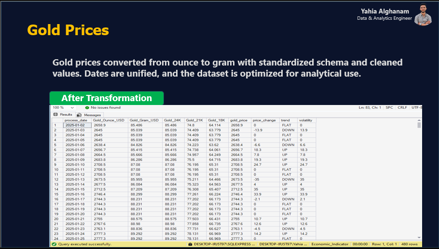Select the UP trend cell for 2025-01-10
The height and width of the screenshot is (249, 439).
(288, 165)
